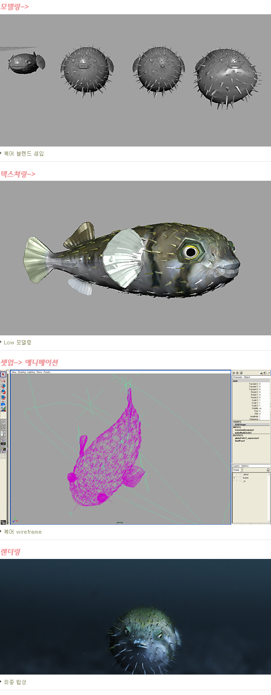This screenshot has height=695, width=271.
Task: Pick the Move tool in the toolbox
Action: point(3,386)
